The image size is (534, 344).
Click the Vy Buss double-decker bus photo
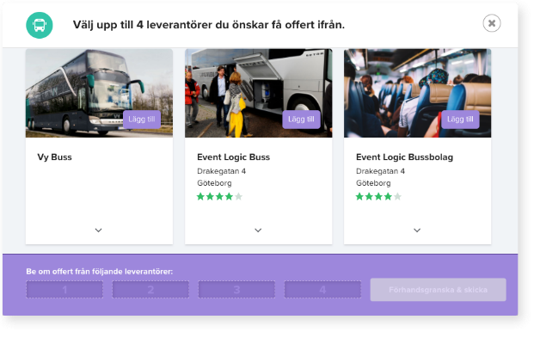click(x=99, y=93)
